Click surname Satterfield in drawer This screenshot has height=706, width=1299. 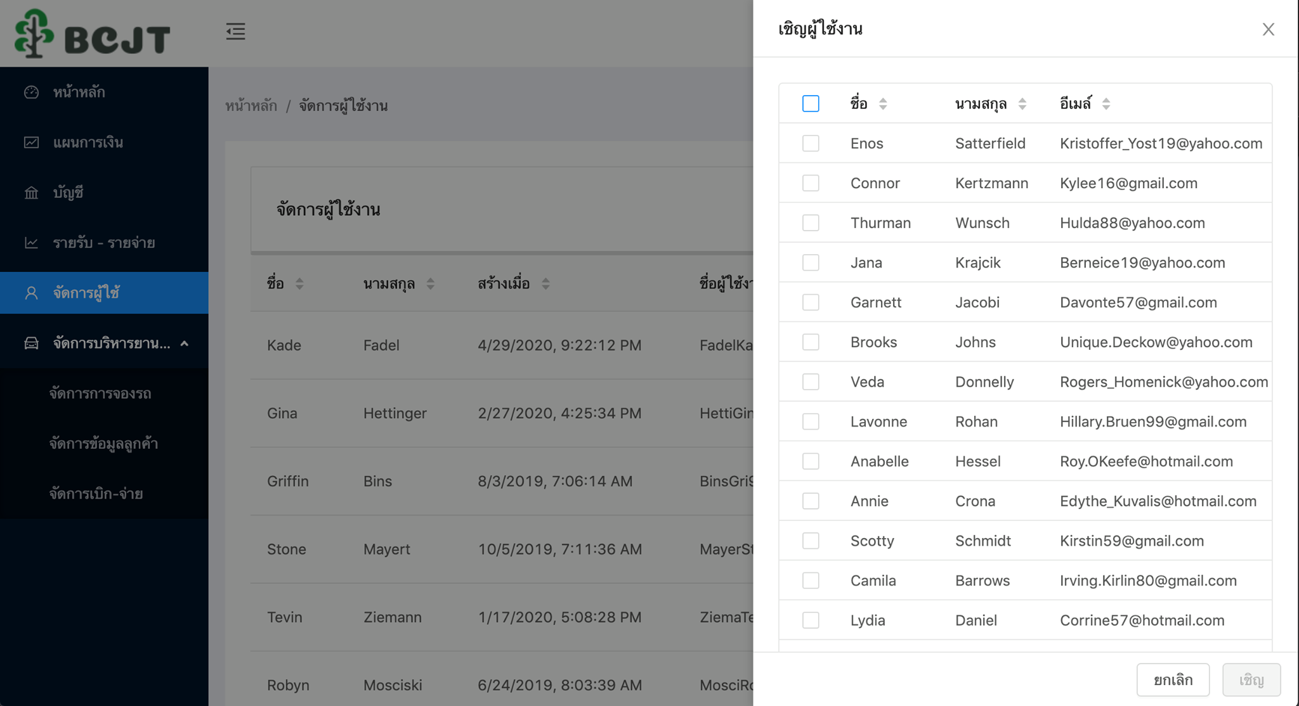click(x=990, y=143)
